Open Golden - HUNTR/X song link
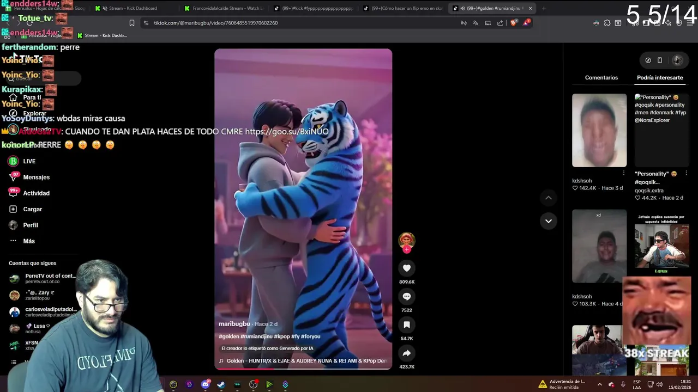Screen dimensions: 698x392 303,361
